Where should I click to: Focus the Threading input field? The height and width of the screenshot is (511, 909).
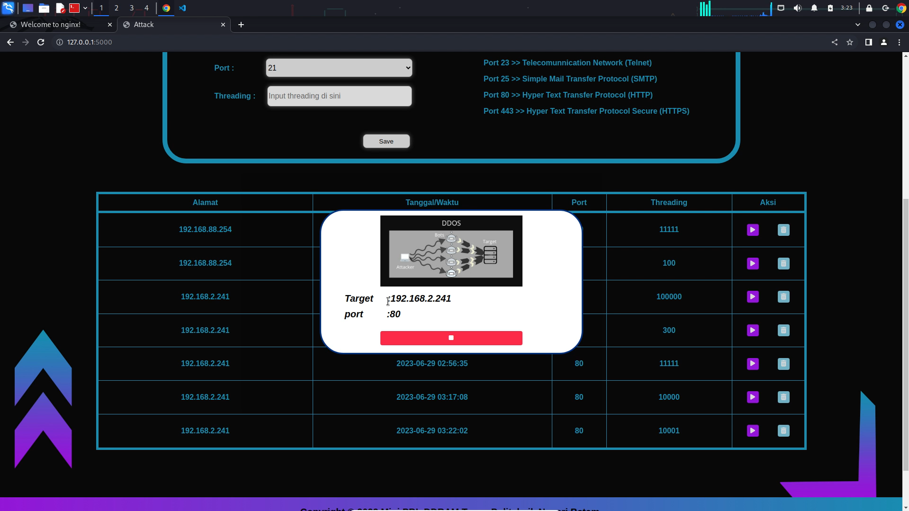tap(339, 96)
